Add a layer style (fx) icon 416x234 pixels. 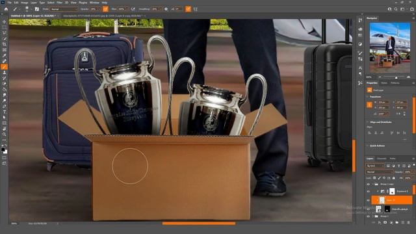pyautogui.click(x=380, y=222)
